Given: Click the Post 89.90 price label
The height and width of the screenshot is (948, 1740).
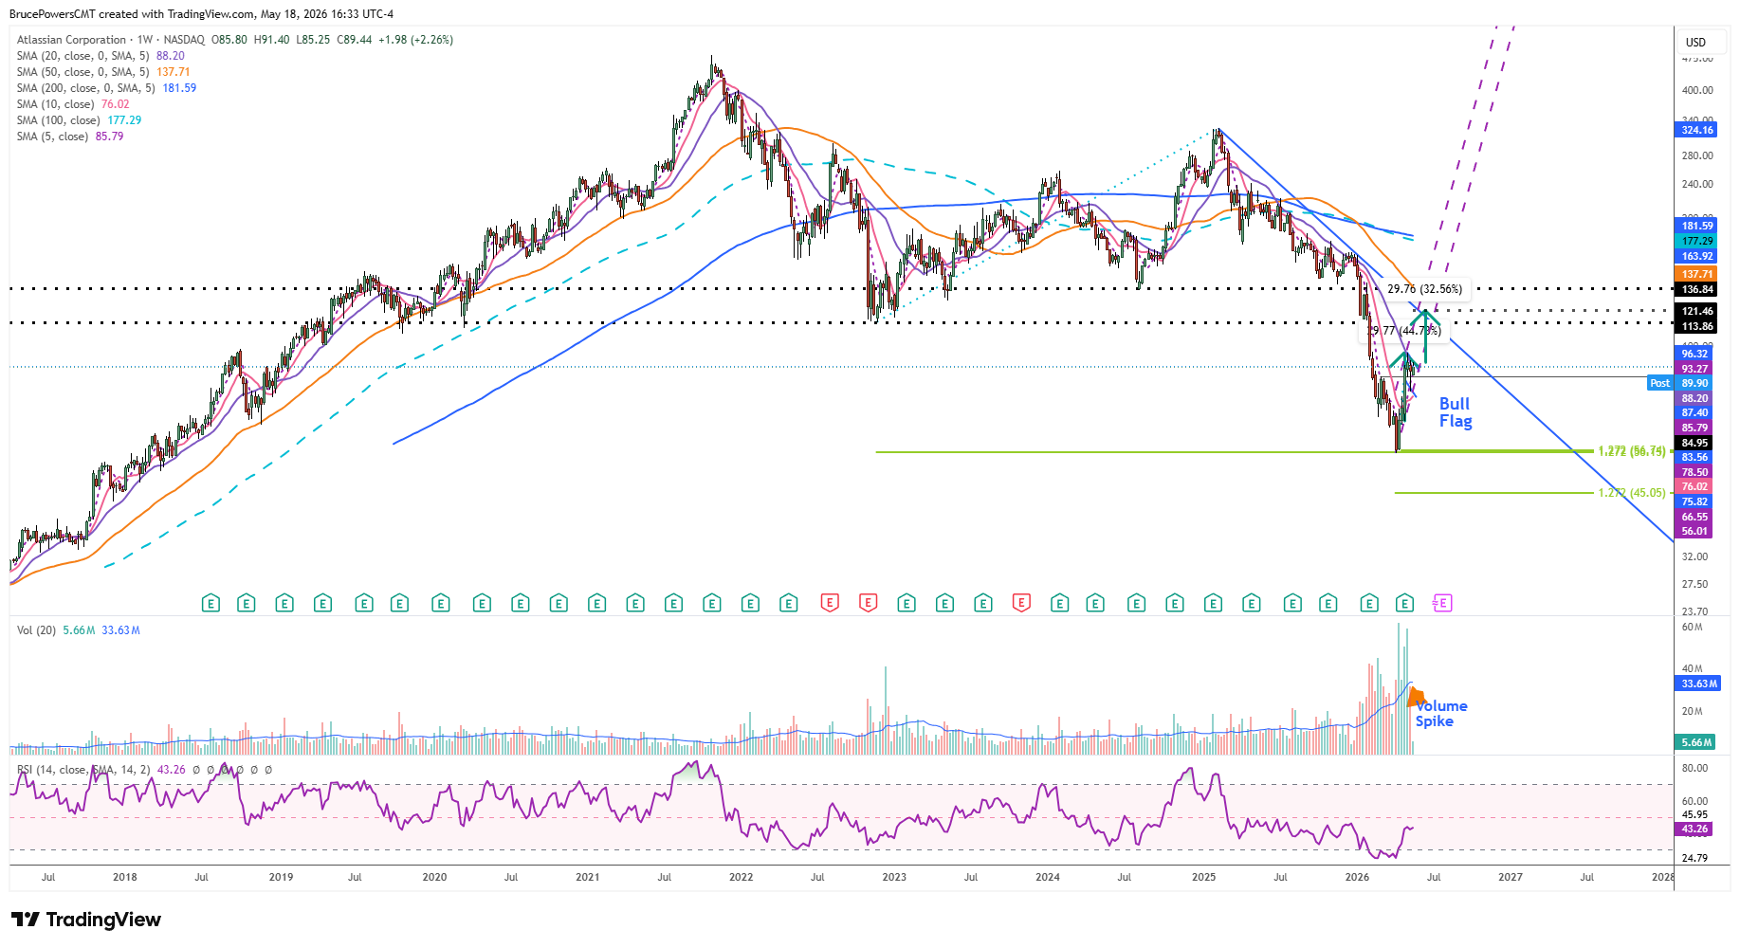Looking at the screenshot, I should [x=1680, y=383].
